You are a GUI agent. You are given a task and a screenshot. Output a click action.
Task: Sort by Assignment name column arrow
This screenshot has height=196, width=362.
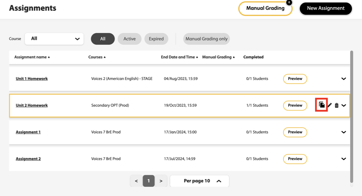(x=49, y=57)
